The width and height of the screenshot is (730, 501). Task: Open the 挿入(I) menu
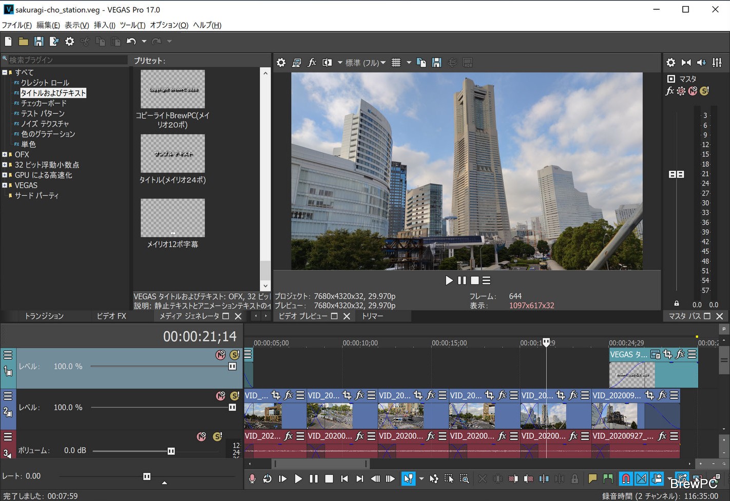(x=104, y=25)
